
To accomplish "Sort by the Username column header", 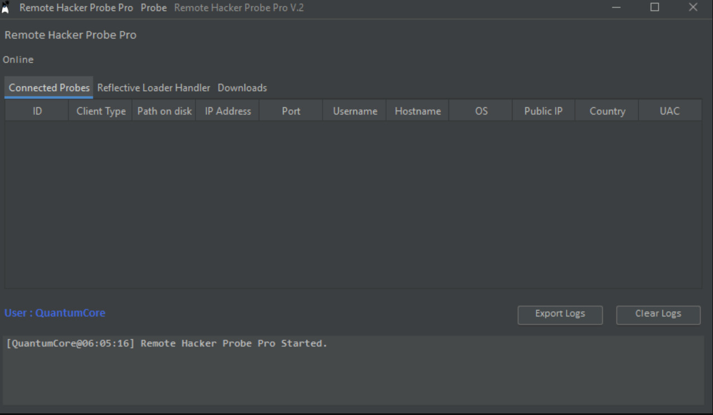I will click(355, 111).
